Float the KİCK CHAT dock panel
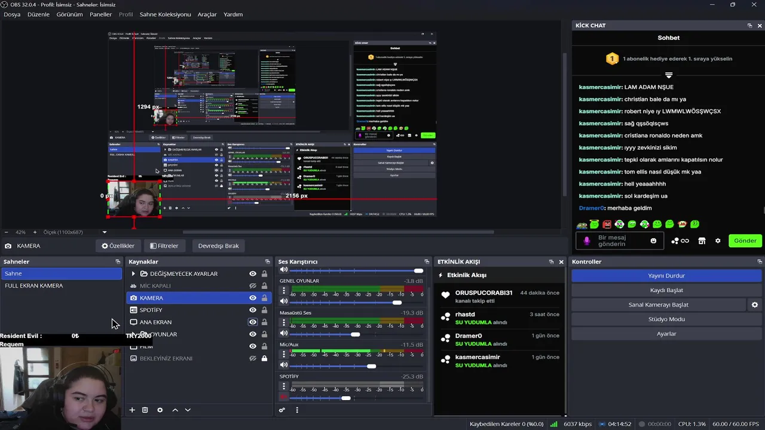The height and width of the screenshot is (430, 765). (x=749, y=26)
